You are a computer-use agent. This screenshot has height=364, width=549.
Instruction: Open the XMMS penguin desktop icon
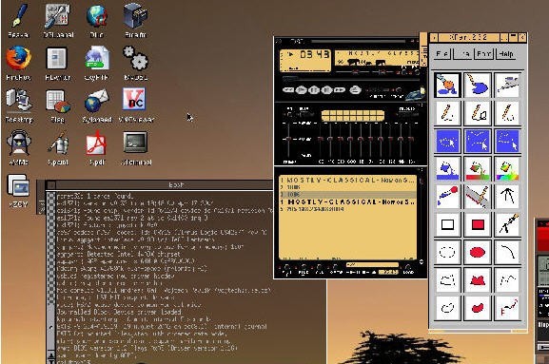click(18, 148)
